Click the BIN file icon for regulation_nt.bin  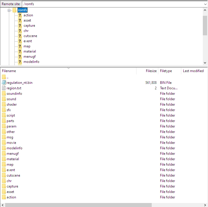point(4,83)
